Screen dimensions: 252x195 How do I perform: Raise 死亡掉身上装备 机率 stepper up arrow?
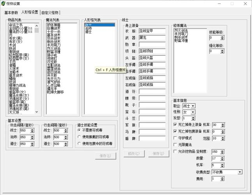[x=223, y=124]
